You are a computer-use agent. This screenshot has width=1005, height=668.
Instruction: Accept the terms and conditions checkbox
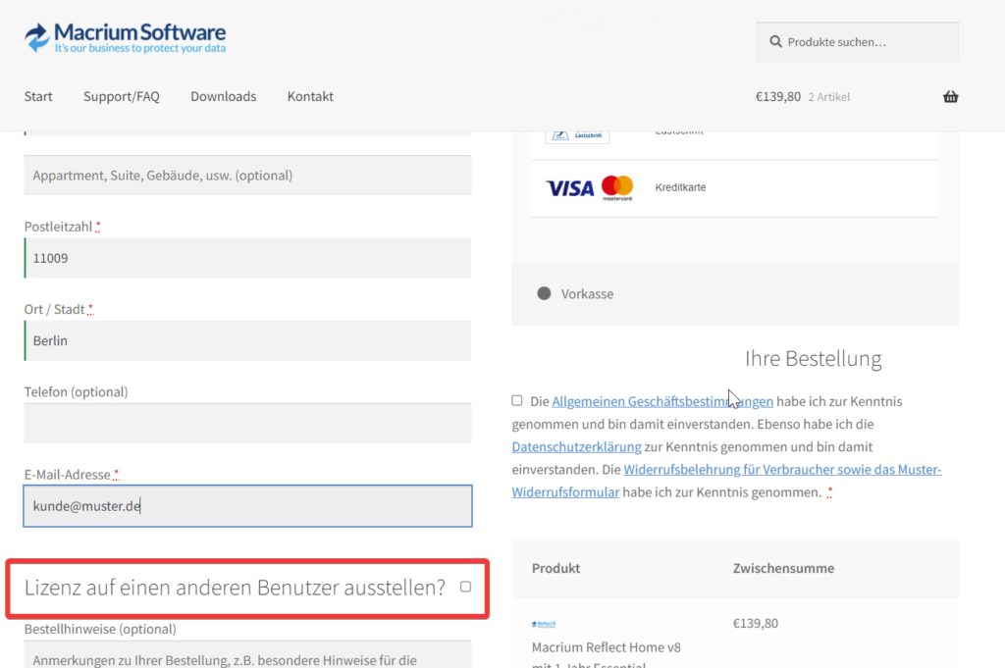517,400
